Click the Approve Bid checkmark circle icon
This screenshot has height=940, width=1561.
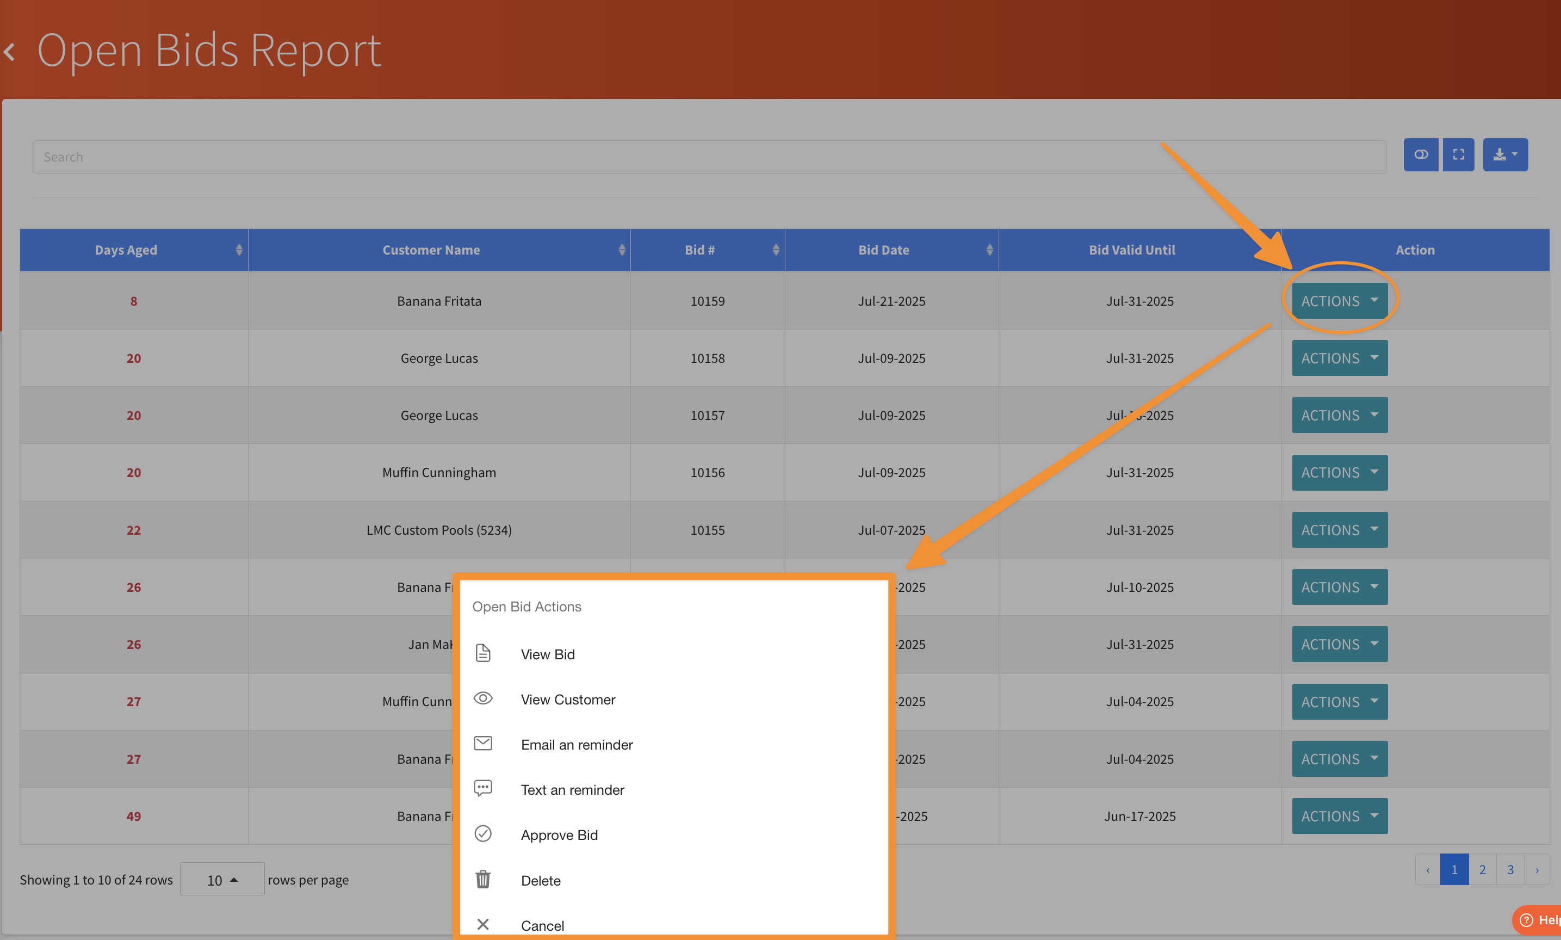[x=482, y=834]
